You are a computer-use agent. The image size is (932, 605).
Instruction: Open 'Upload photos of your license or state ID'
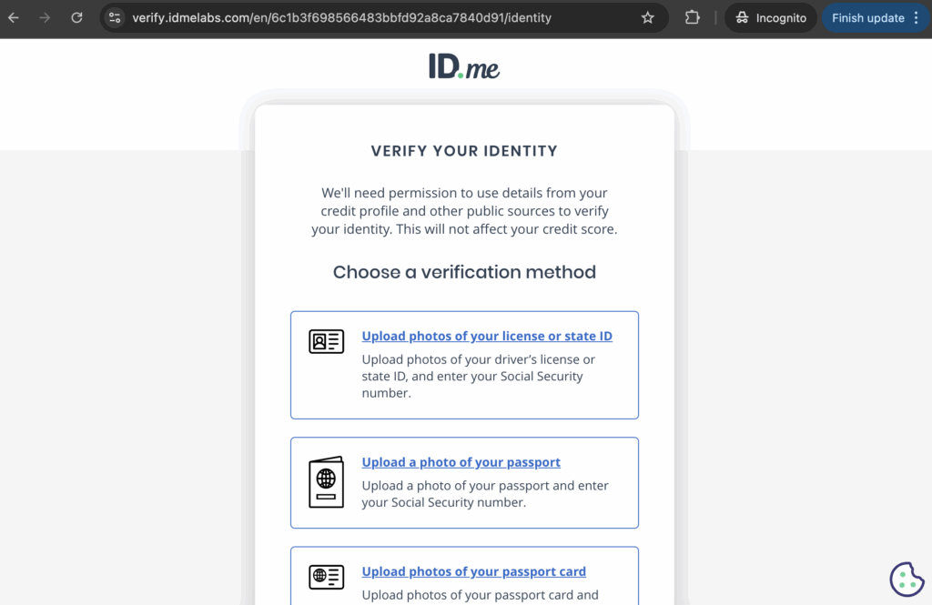pyautogui.click(x=487, y=337)
